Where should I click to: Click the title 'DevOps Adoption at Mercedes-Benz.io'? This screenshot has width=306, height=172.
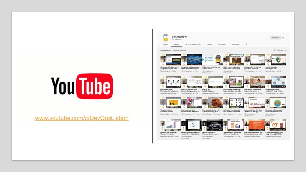point(211,133)
